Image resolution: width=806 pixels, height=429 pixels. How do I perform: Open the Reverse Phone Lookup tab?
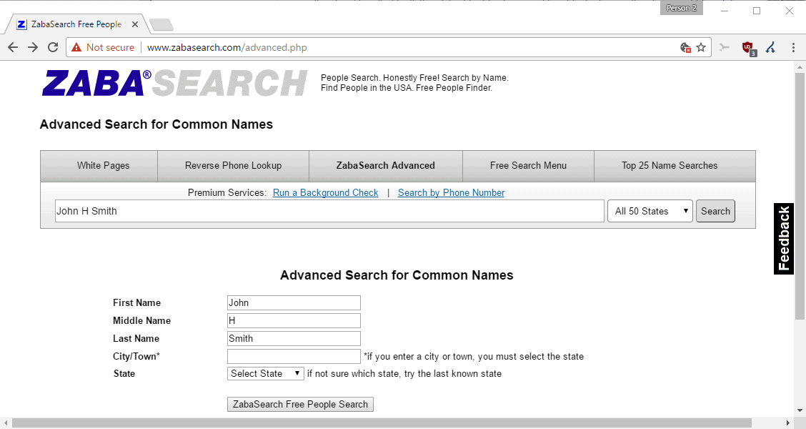click(x=233, y=165)
